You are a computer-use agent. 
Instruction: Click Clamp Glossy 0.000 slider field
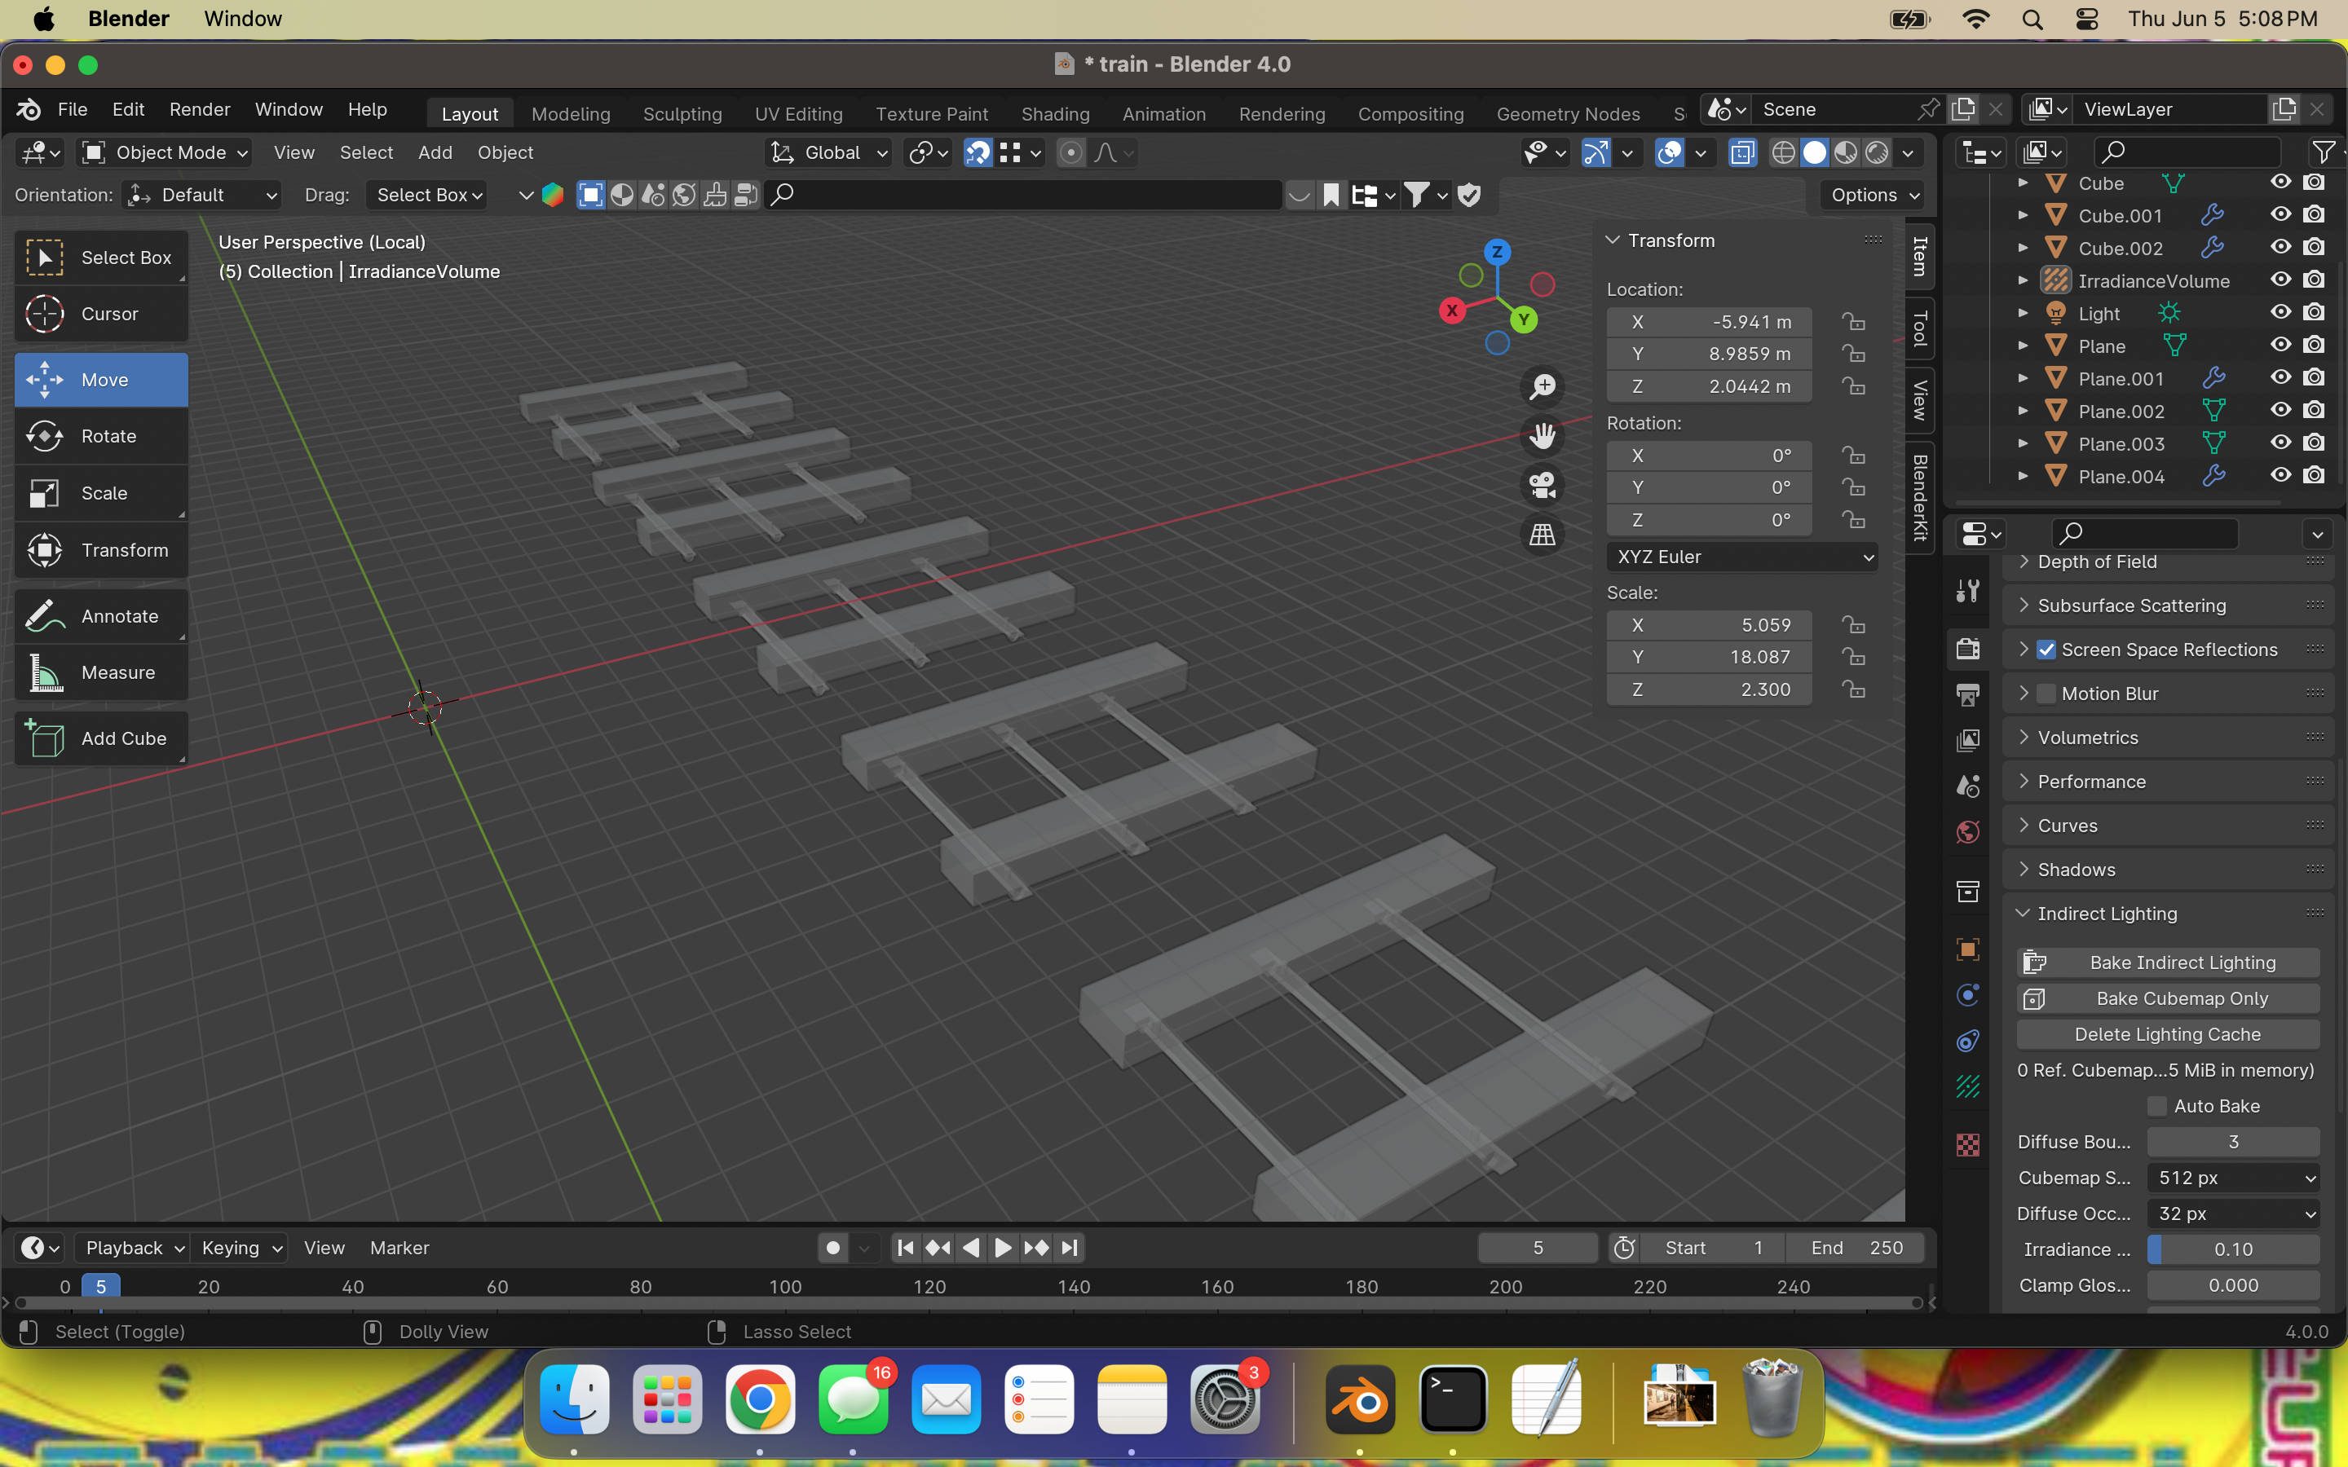pos(2232,1285)
